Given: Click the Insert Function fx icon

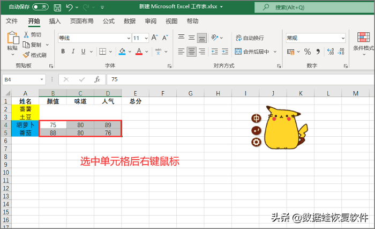Looking at the screenshot, I should 97,79.
